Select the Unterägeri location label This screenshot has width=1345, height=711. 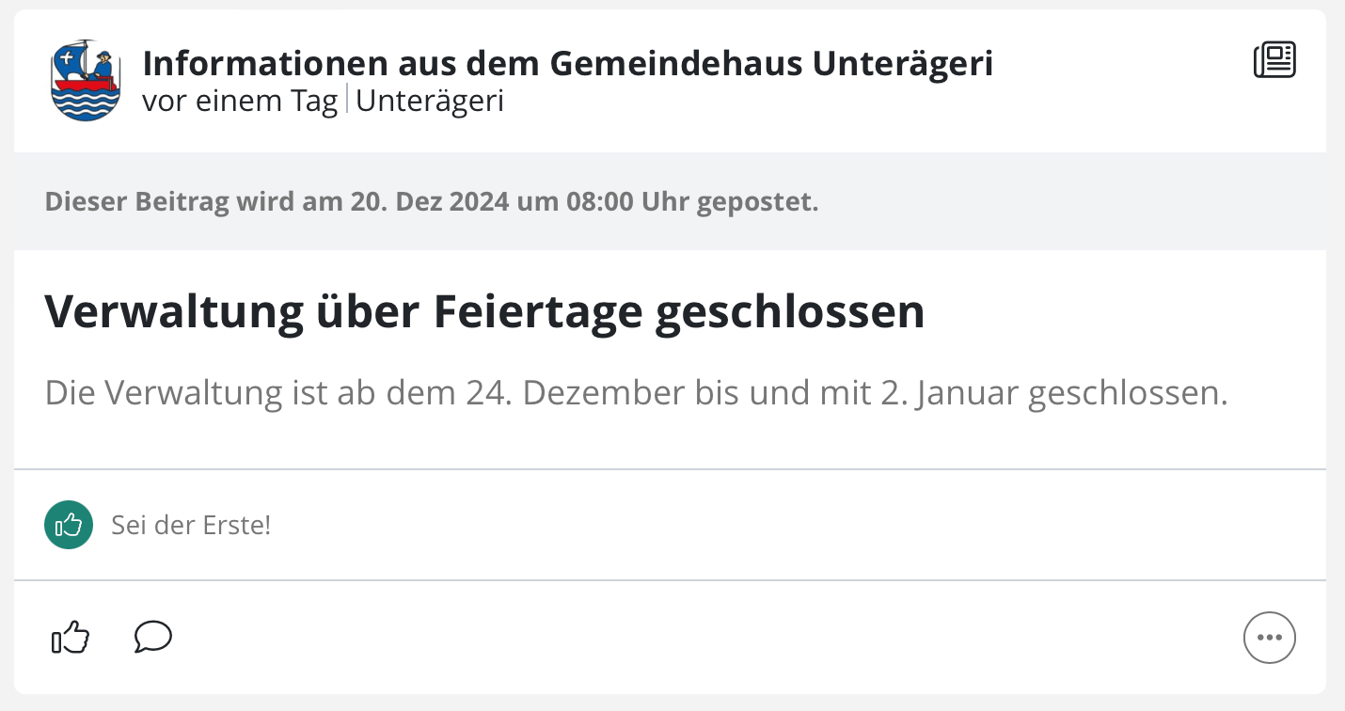(x=430, y=101)
